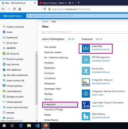Reload the page with refresh button
Viewport: 128px width, 129px height.
[x=15, y=9]
